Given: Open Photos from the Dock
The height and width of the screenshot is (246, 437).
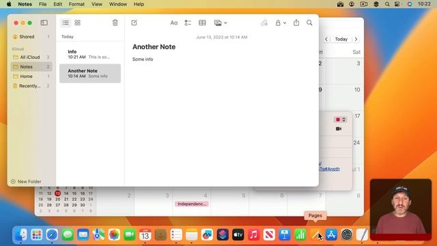Looking at the screenshot, I should (x=114, y=234).
